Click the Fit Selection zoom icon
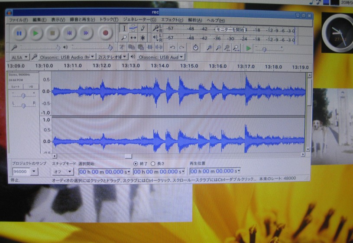 coord(227,48)
